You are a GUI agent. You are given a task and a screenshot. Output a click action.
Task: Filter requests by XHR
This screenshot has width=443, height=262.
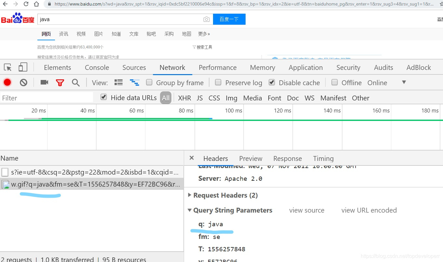tap(184, 98)
